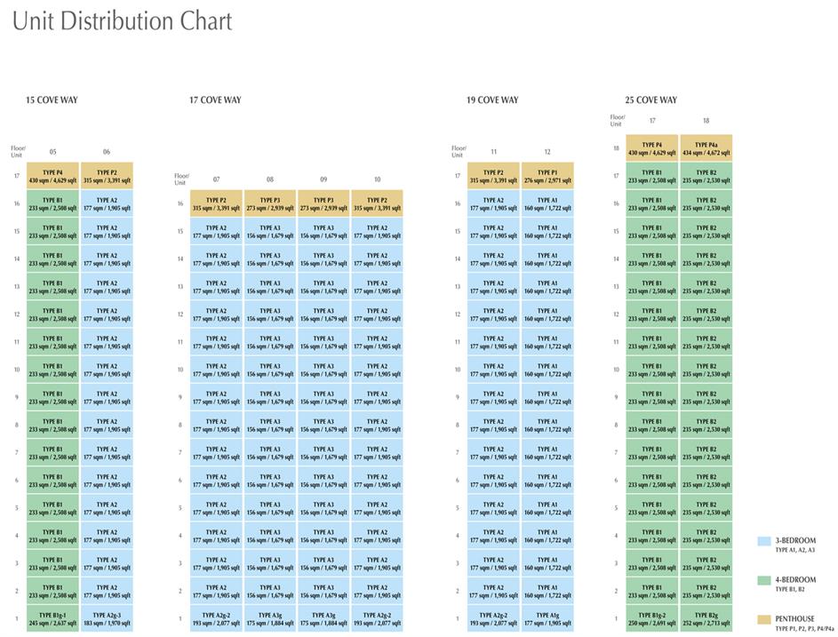Click the blue 3-Bedroom legend swatch
The height and width of the screenshot is (637, 838).
(764, 541)
